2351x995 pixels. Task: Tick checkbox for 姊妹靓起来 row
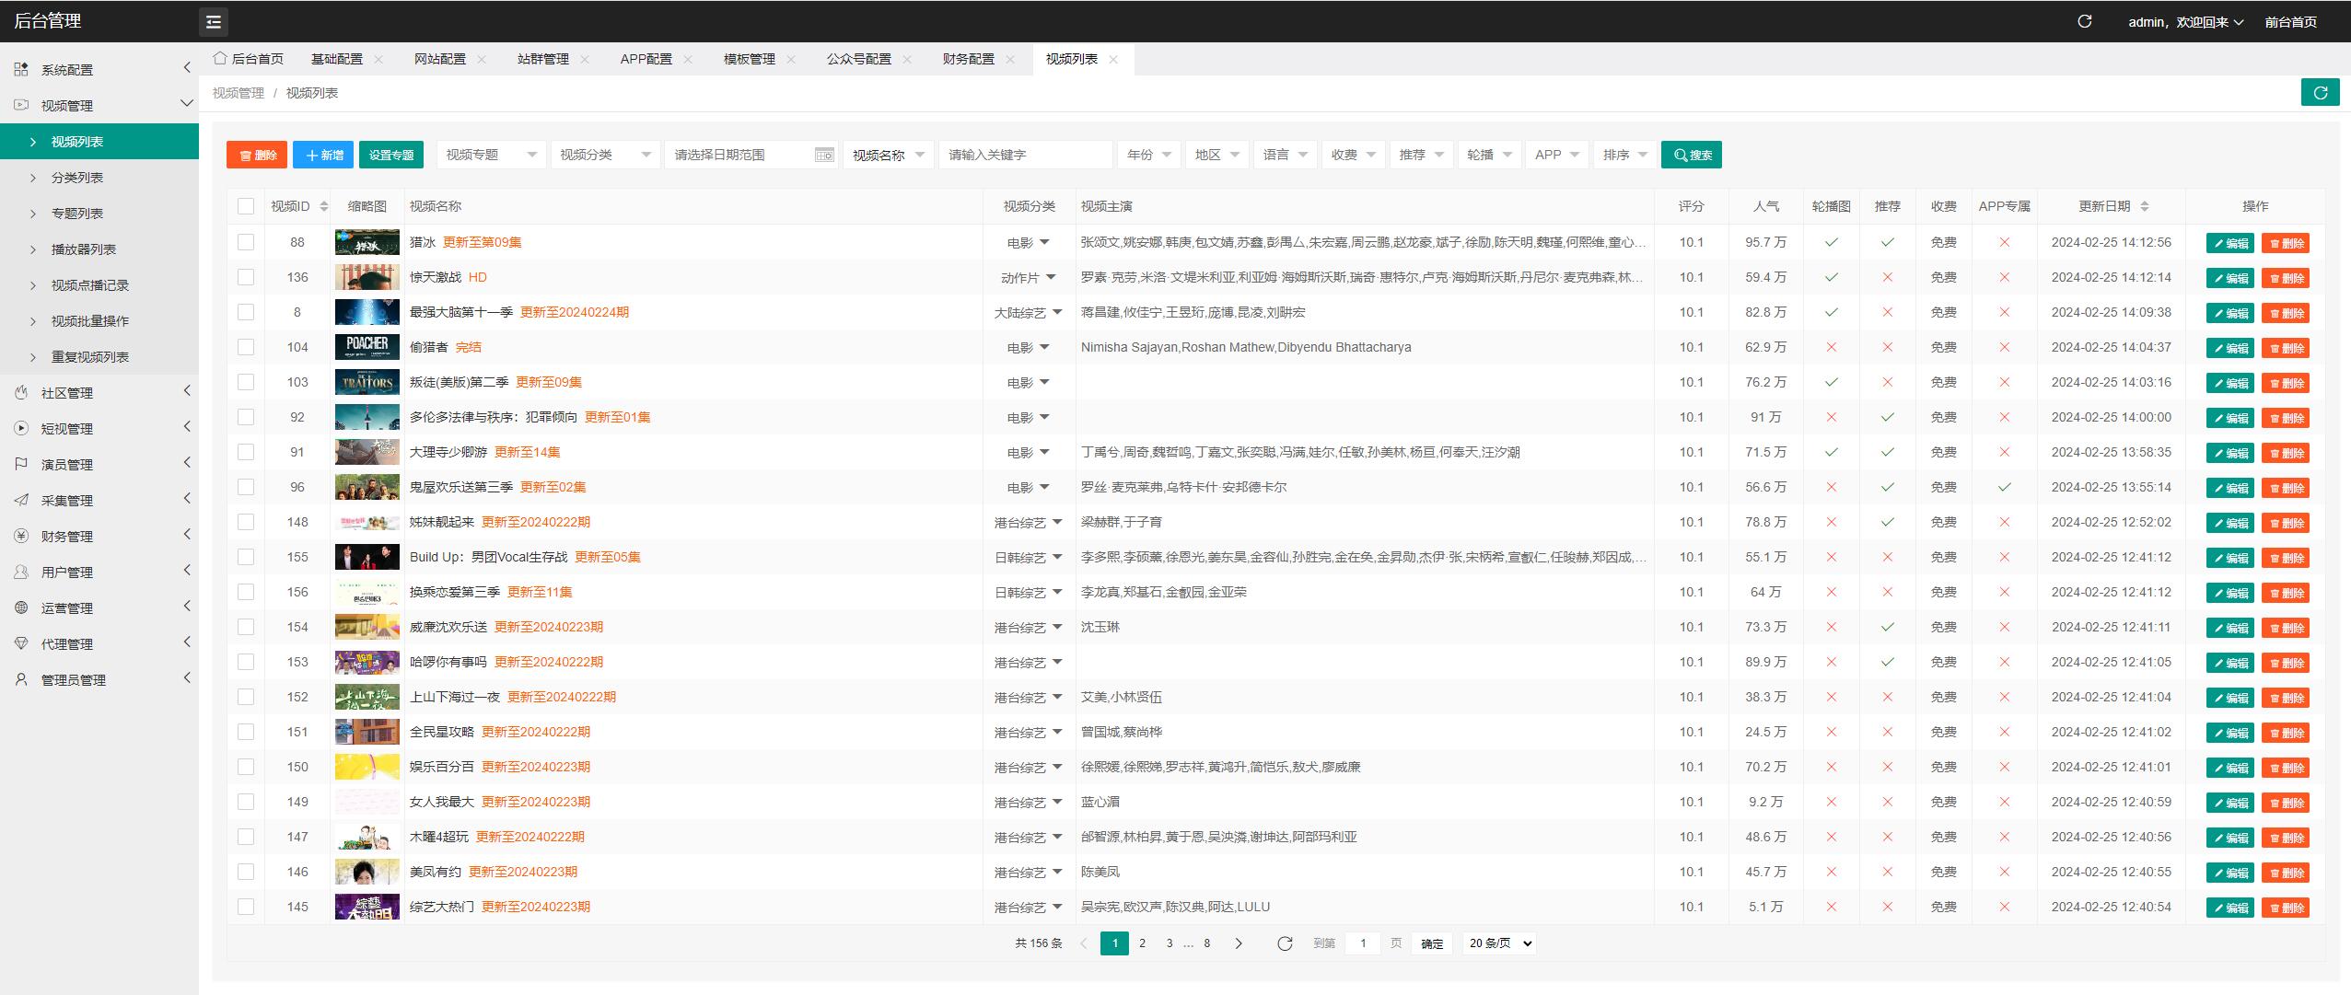pos(246,522)
